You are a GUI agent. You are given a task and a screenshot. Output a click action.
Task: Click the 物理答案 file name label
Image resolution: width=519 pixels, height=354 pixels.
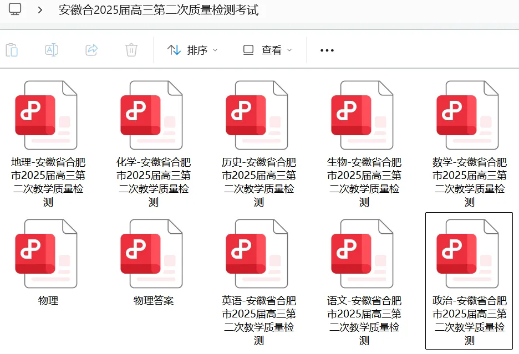[x=154, y=300]
